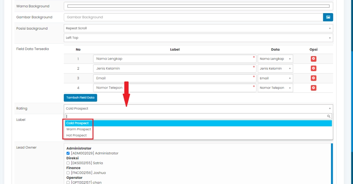Open the Repeat Scroll dropdown
The image size is (353, 184).
[198, 28]
